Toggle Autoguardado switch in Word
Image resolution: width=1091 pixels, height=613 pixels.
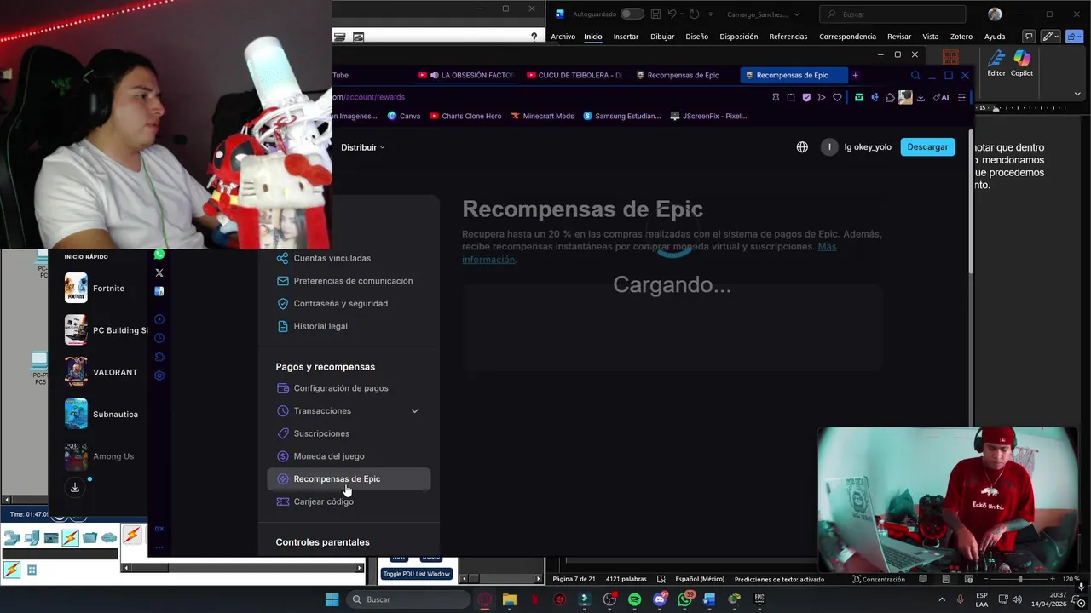[632, 14]
